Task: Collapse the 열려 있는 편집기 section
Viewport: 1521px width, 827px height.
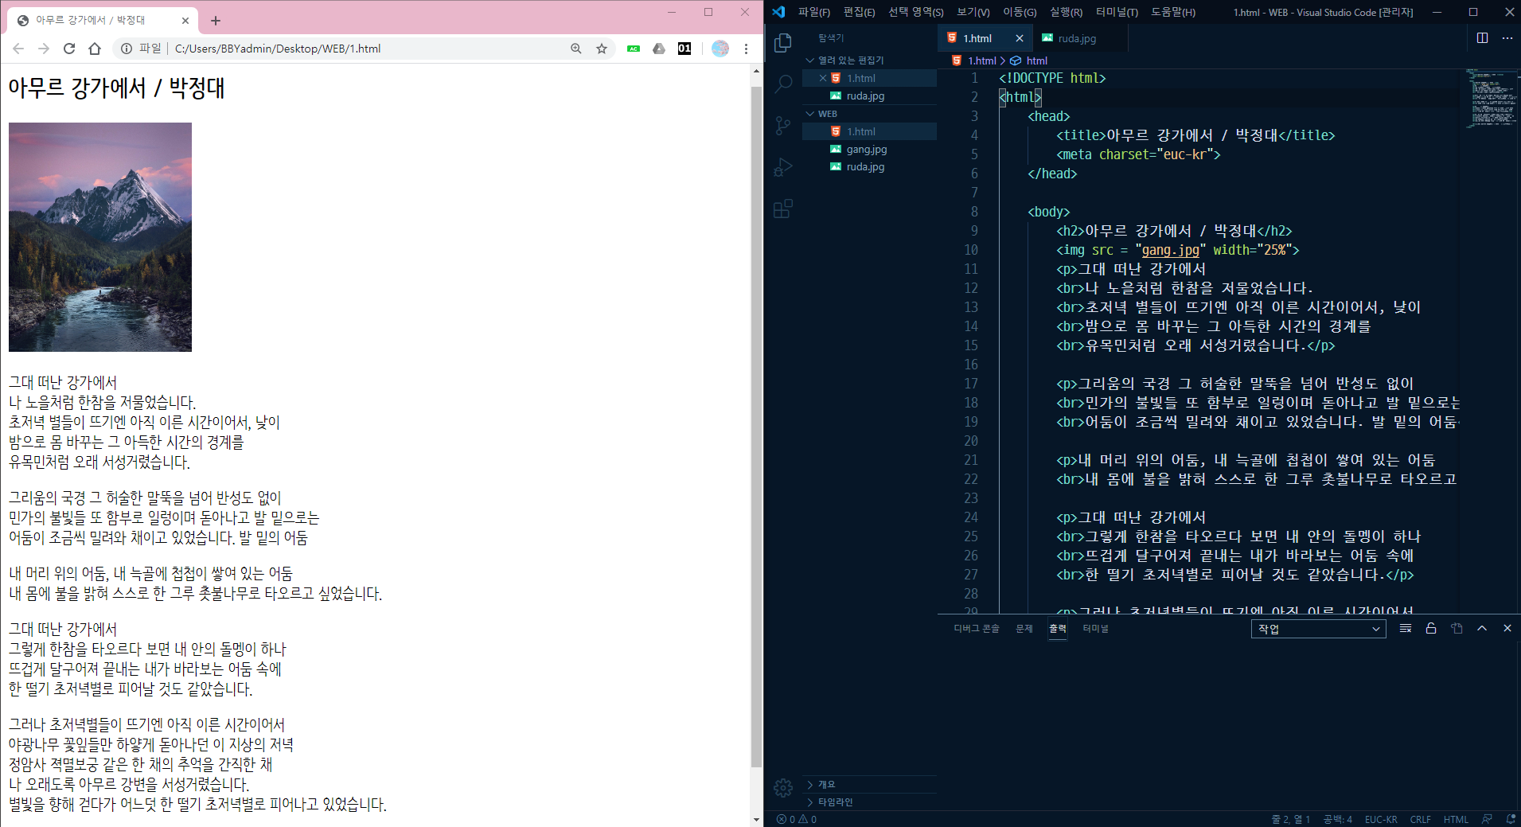Action: point(870,60)
